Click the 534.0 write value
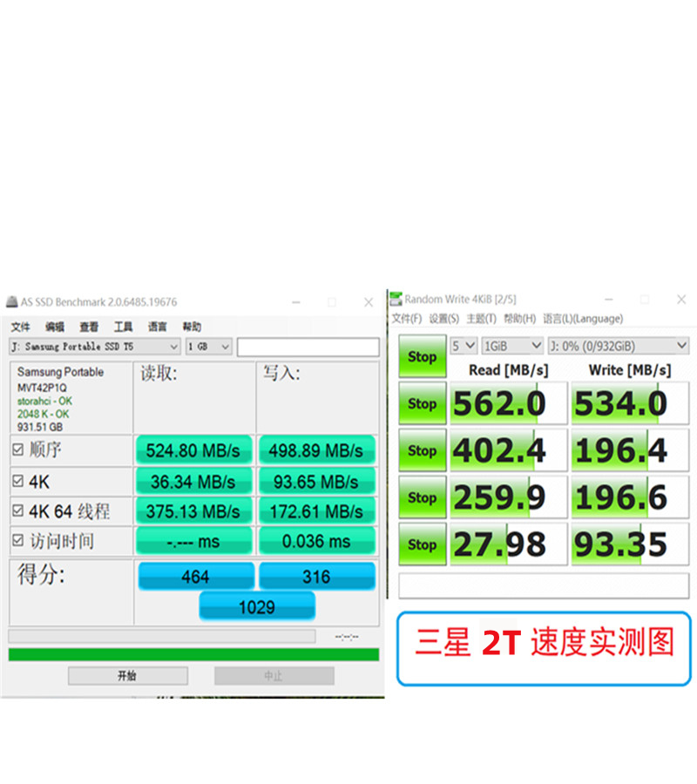This screenshot has width=697, height=784. 630,403
